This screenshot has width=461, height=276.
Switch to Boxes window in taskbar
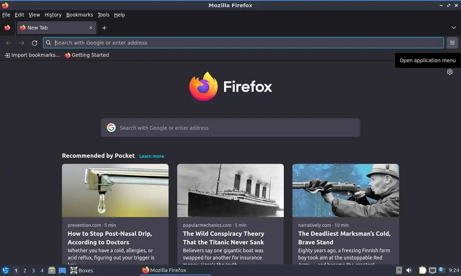click(x=82, y=270)
